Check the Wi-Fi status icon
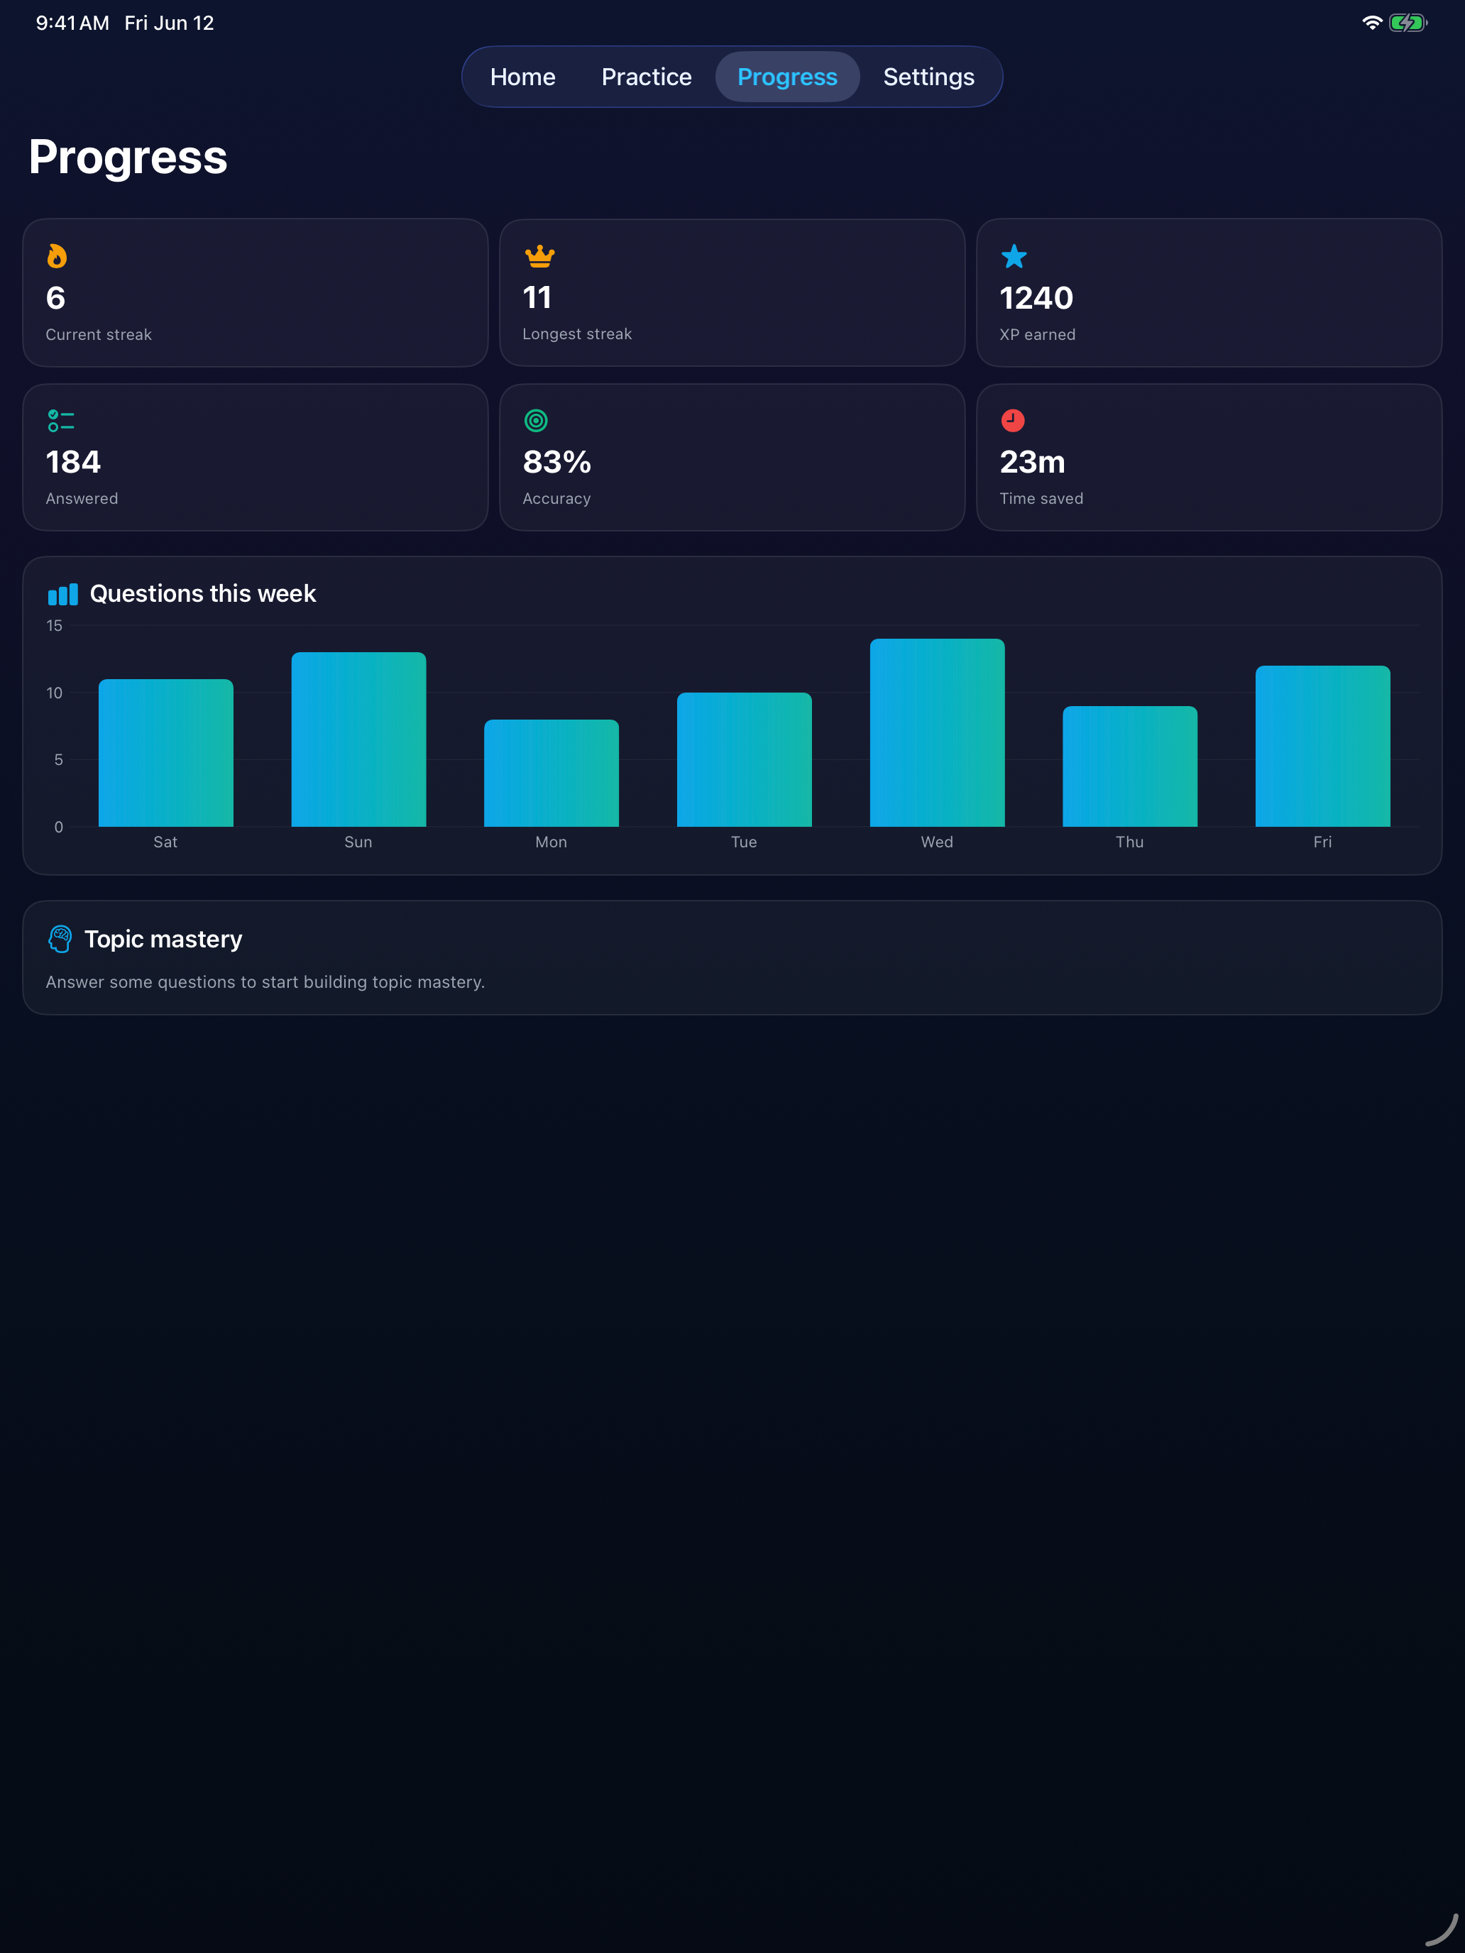This screenshot has width=1465, height=1953. coord(1371,23)
